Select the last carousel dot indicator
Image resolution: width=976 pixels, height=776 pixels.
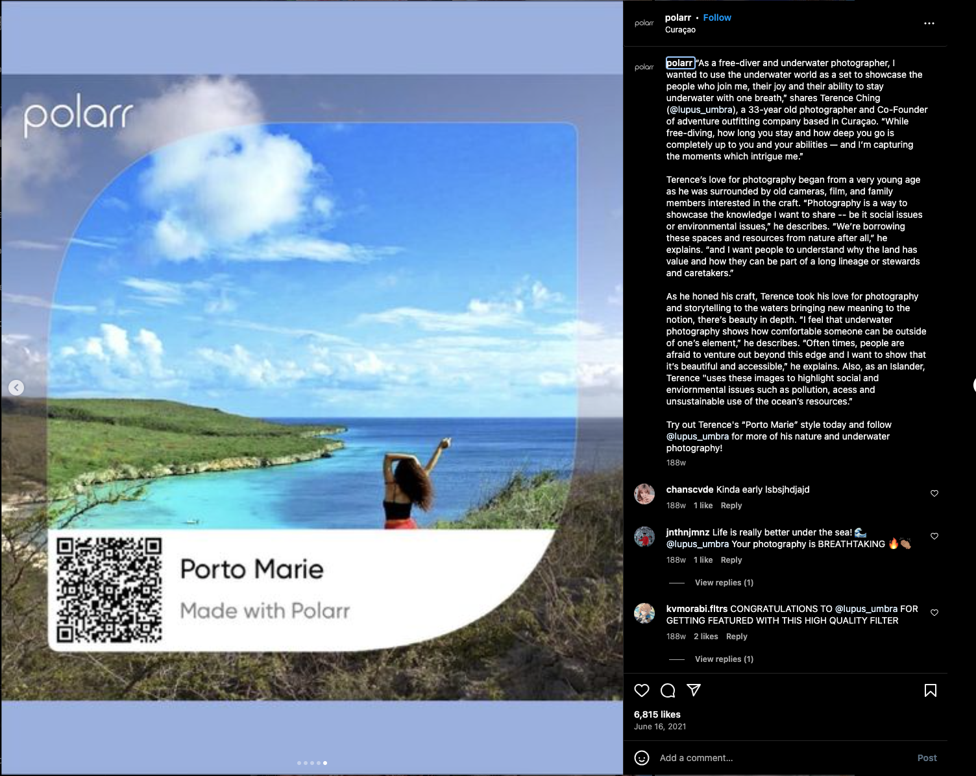[x=325, y=763]
